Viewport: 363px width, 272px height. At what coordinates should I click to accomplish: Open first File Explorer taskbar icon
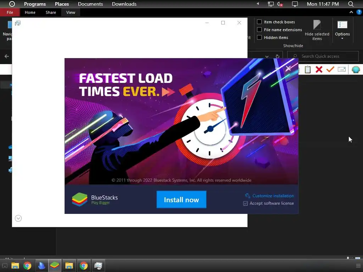tap(15, 266)
